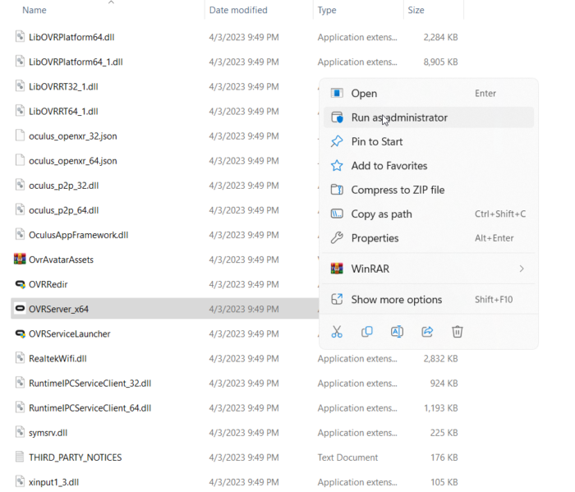Click the 105 KB size cell
575x492 pixels.
coord(444,482)
